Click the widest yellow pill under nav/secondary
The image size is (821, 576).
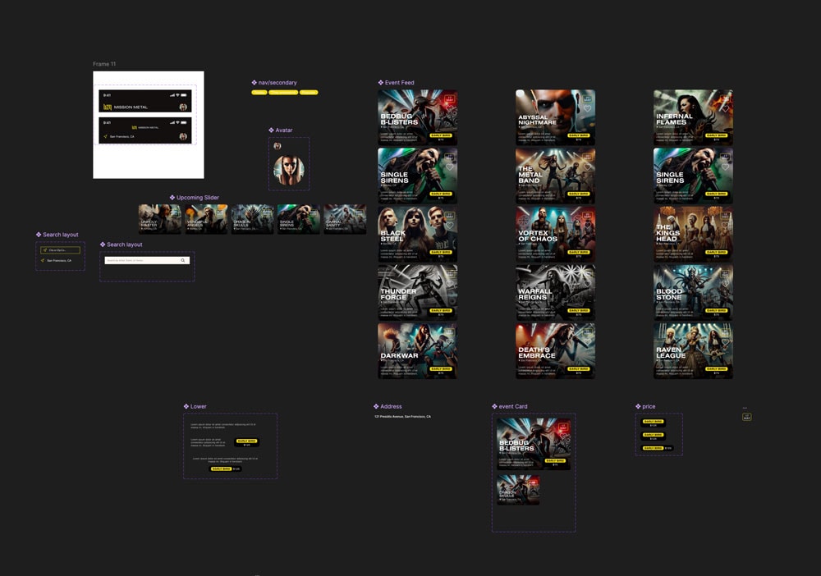tap(283, 93)
